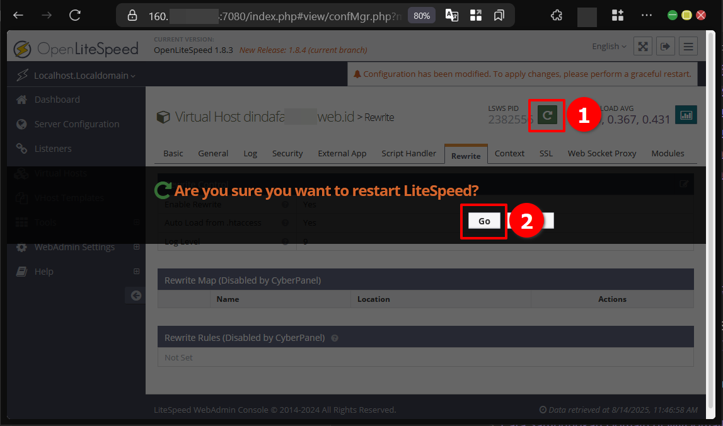Click the New Release 1.8.4 link
The image size is (723, 426).
(303, 50)
